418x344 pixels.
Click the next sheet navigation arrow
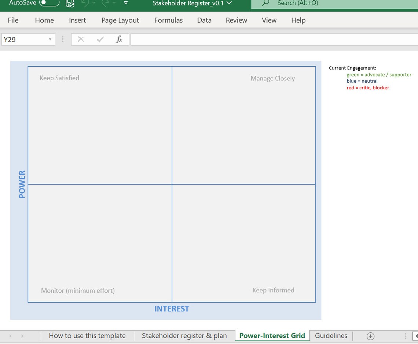pyautogui.click(x=22, y=336)
